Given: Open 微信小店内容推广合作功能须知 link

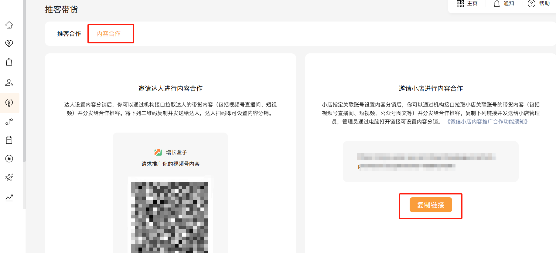Looking at the screenshot, I should click(x=487, y=122).
